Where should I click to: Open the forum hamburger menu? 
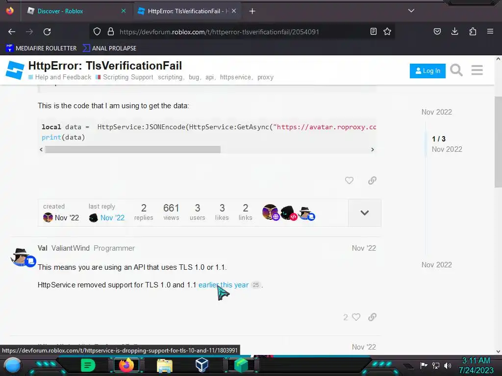coord(477,70)
